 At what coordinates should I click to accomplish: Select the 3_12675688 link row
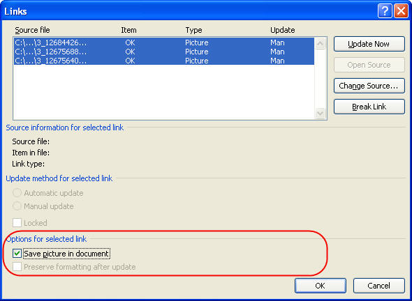tap(164, 52)
